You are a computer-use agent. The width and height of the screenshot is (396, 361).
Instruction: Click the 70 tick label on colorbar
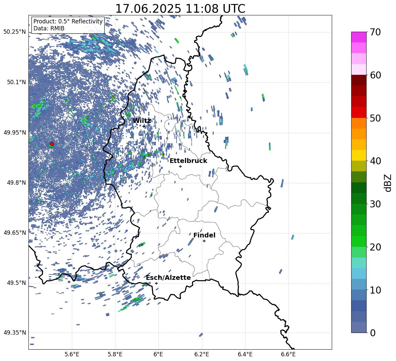(x=375, y=32)
